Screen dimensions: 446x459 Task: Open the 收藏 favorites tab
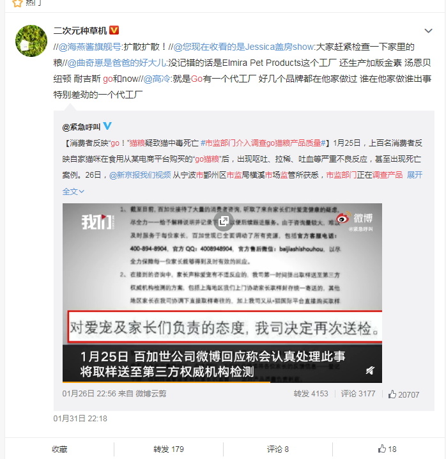click(x=59, y=449)
